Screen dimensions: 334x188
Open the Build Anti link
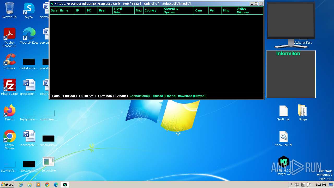tap(87, 96)
